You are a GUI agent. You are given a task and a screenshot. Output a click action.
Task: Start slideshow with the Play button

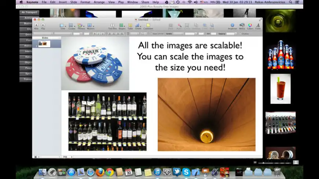pos(43,26)
